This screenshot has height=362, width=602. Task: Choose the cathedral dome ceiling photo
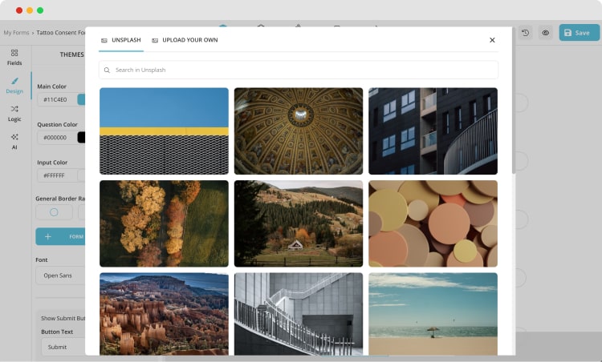(299, 131)
